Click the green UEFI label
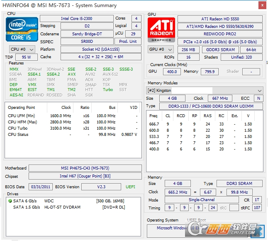The width and height of the screenshot is (268, 241). (x=130, y=187)
